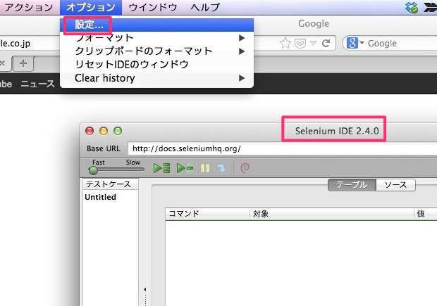
Task: Choose リセットIDEのウィンドウ menu entry
Action: [x=156, y=65]
